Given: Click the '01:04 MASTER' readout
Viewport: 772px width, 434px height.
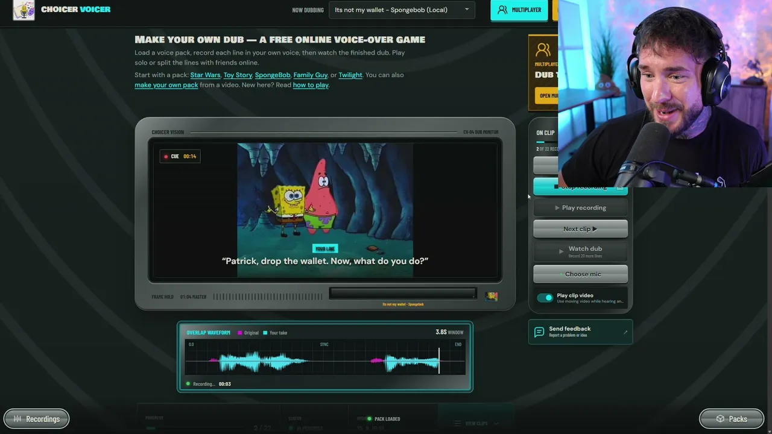Looking at the screenshot, I should click(193, 297).
